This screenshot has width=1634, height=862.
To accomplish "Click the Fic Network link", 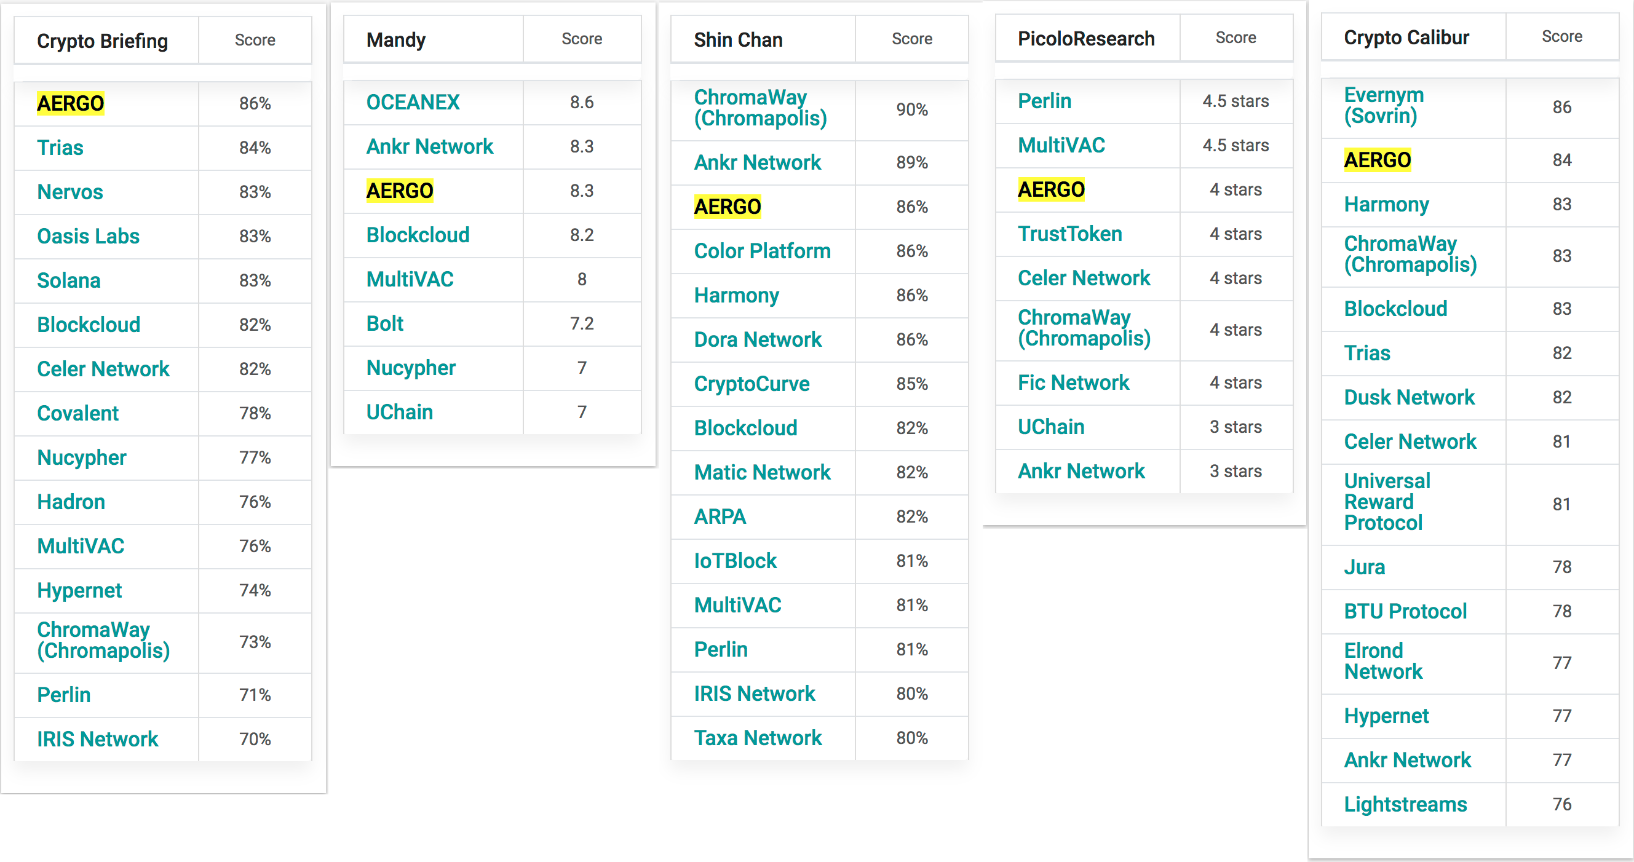I will coord(1073,382).
